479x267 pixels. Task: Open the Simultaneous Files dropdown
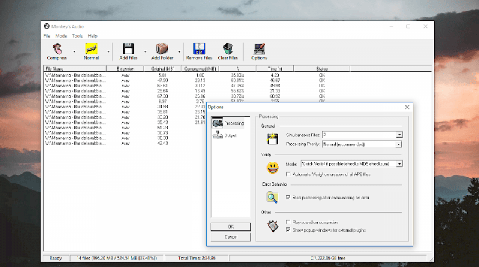click(399, 135)
